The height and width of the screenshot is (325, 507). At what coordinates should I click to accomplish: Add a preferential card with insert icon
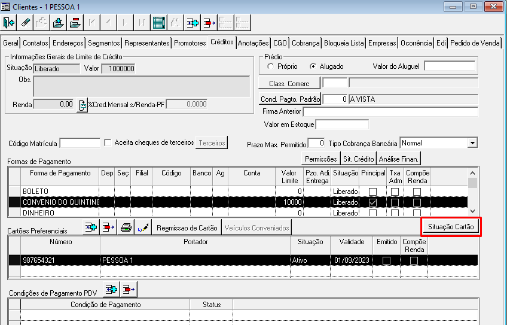pyautogui.click(x=91, y=227)
